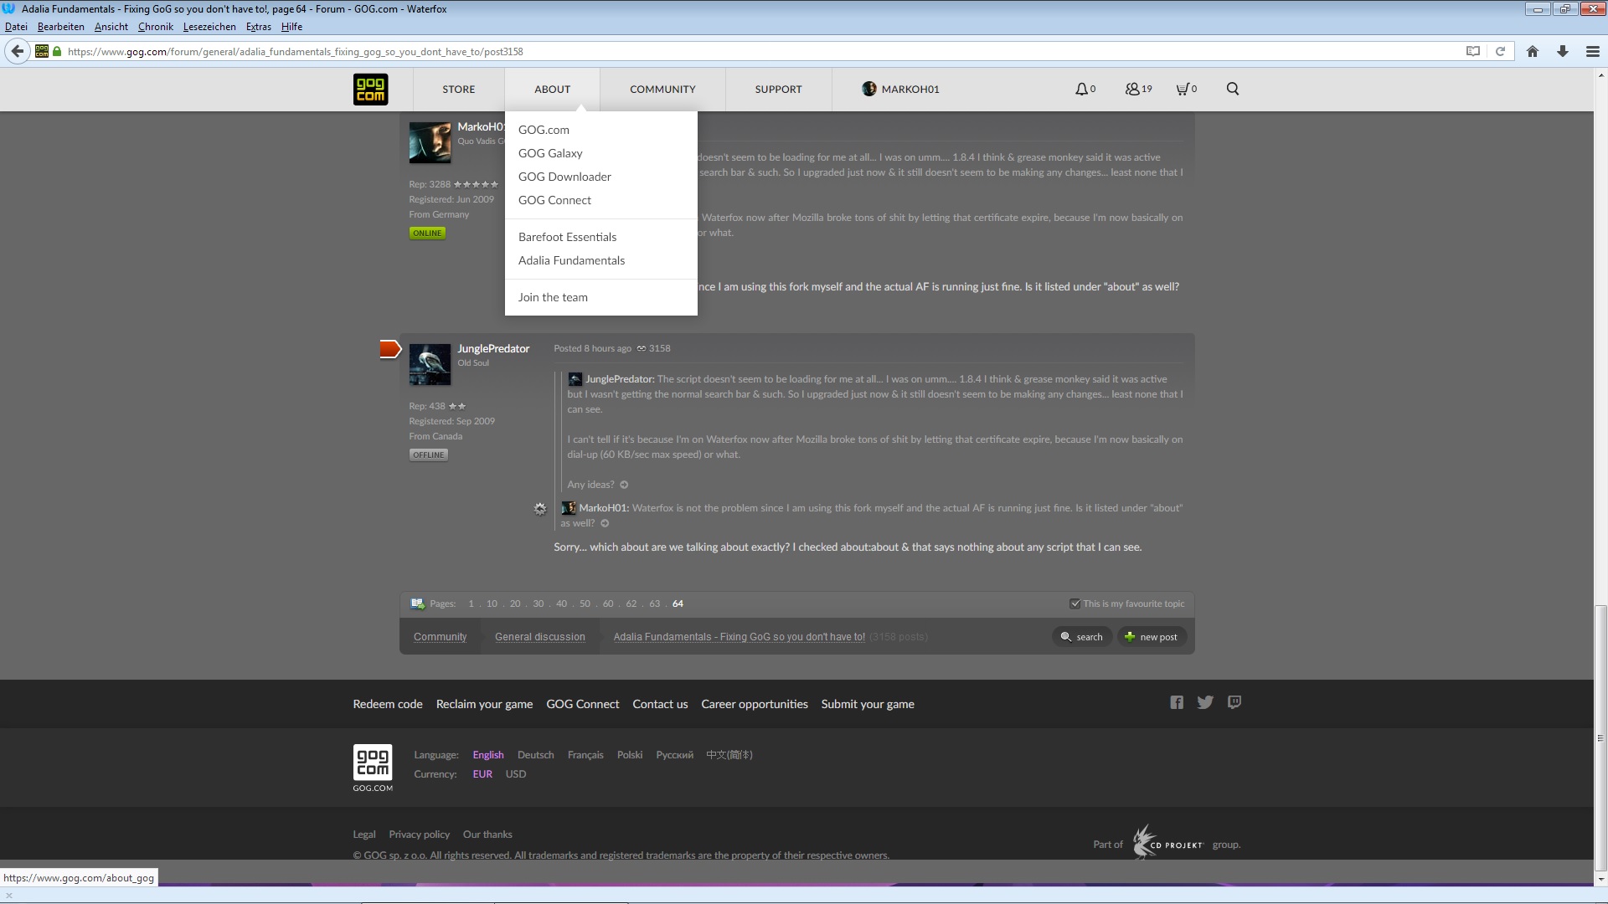Screen dimensions: 1608x904
Task: Open the Lesezeichen browser menu
Action: [x=209, y=26]
